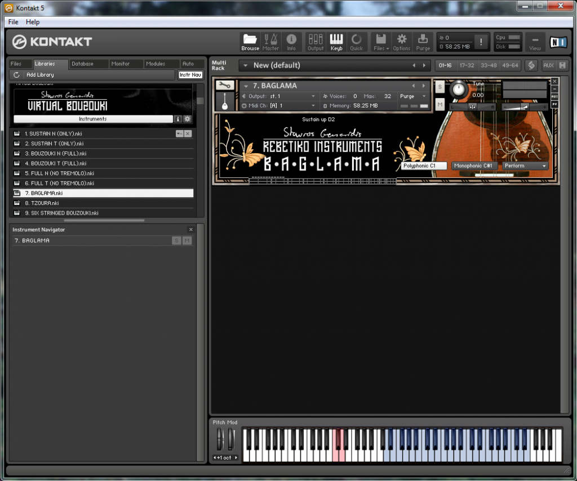Open the View size menu
This screenshot has width=577, height=481.
click(x=535, y=42)
